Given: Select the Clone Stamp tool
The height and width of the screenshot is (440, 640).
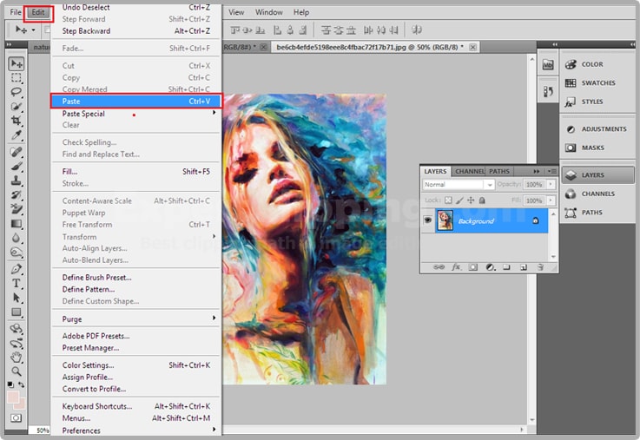Looking at the screenshot, I should pos(16,181).
